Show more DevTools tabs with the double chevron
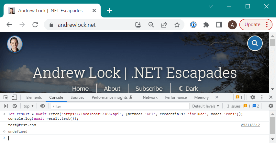Viewport: 276px width, 143px height. (217, 97)
